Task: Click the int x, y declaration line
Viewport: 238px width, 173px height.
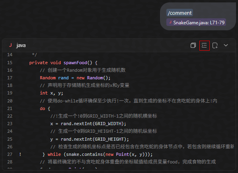Action: (51, 93)
